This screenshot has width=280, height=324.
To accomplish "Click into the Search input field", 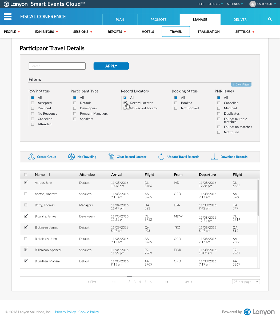I will point(57,66).
